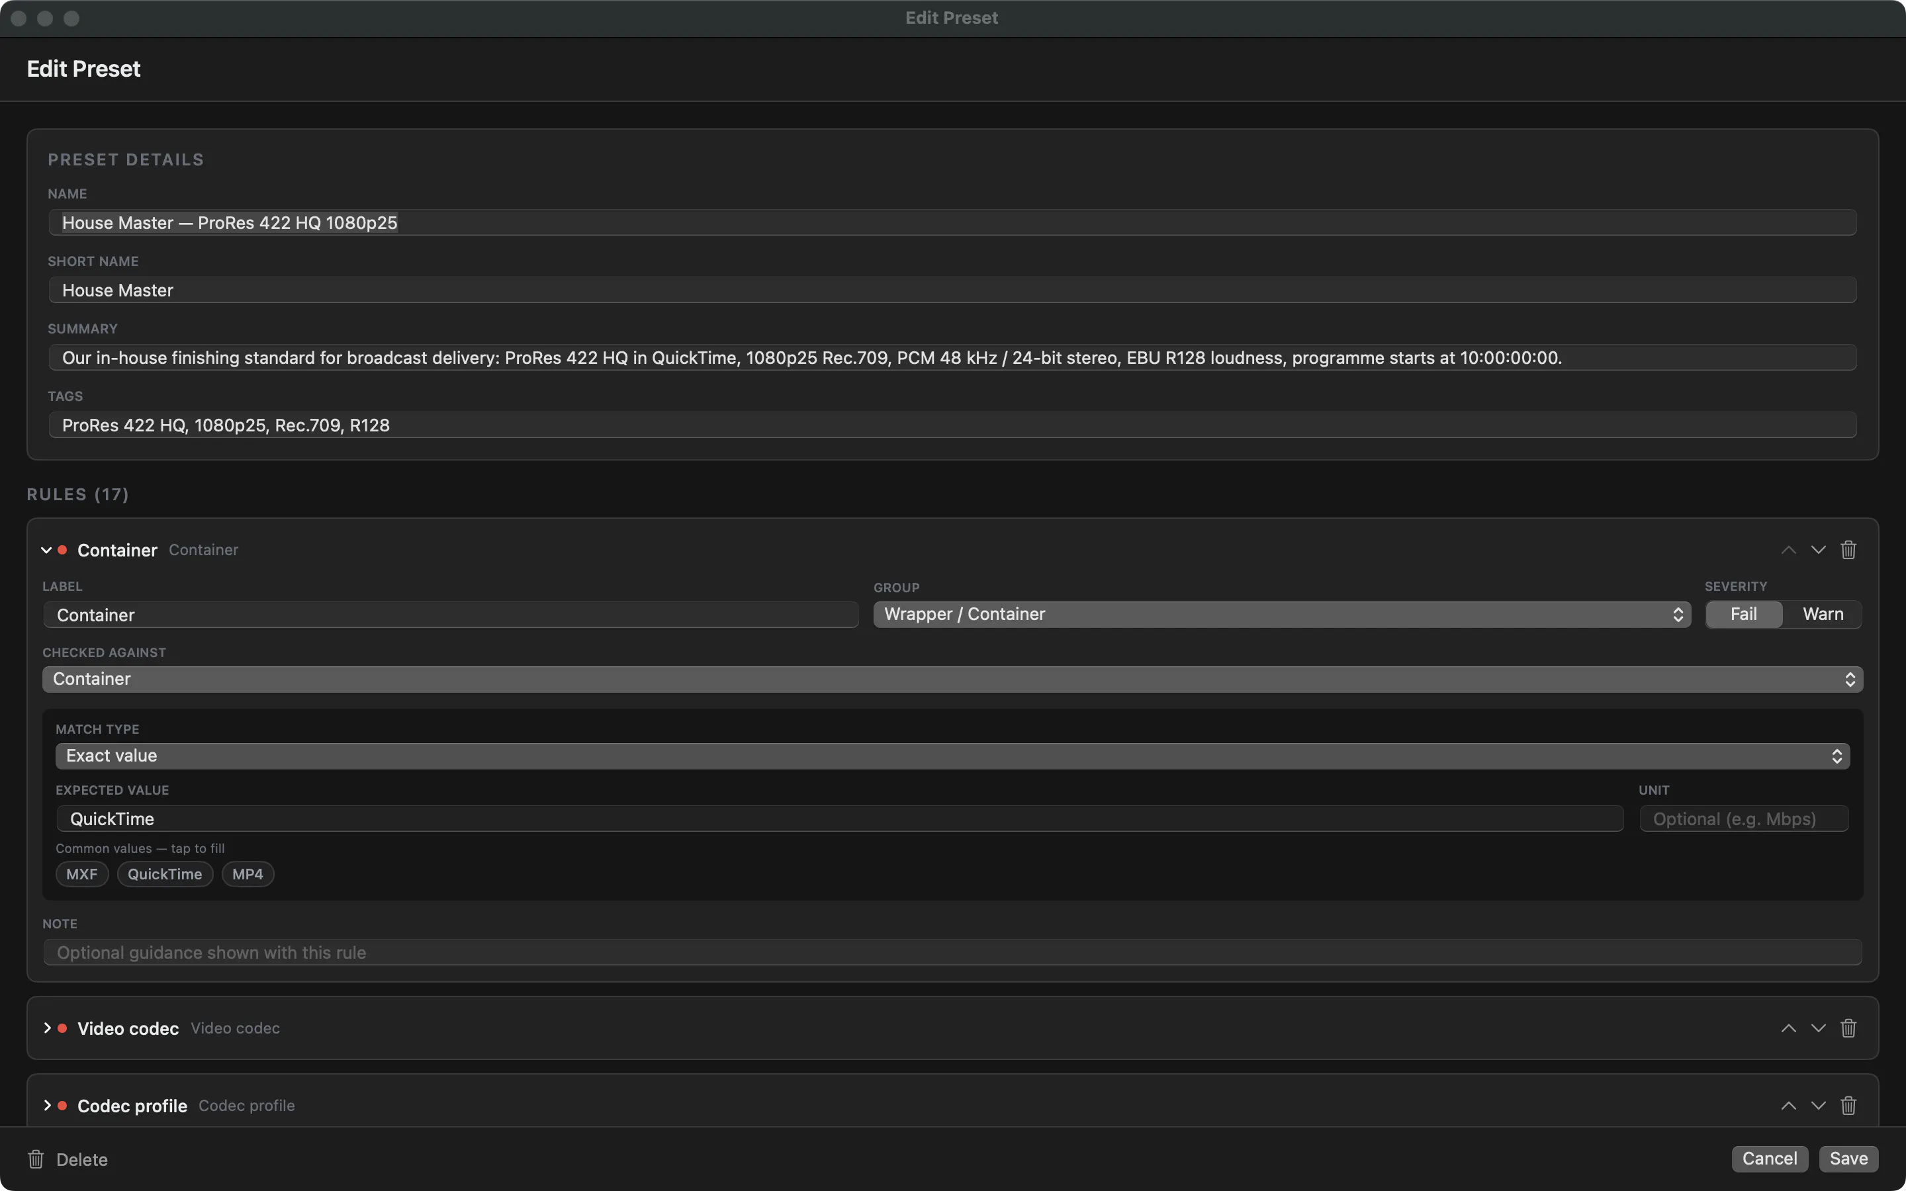Fill expected value with MXF chip
Screen dimensions: 1906x1191
coord(82,873)
